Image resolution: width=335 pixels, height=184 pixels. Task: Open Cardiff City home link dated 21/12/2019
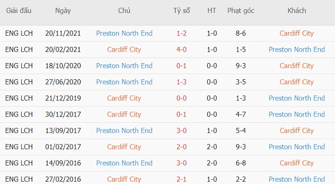pos(124,98)
